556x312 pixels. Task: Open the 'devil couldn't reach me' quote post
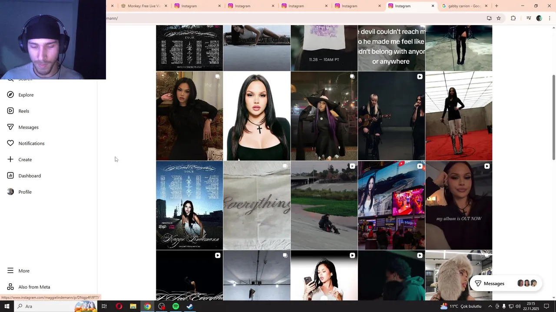[x=391, y=48]
